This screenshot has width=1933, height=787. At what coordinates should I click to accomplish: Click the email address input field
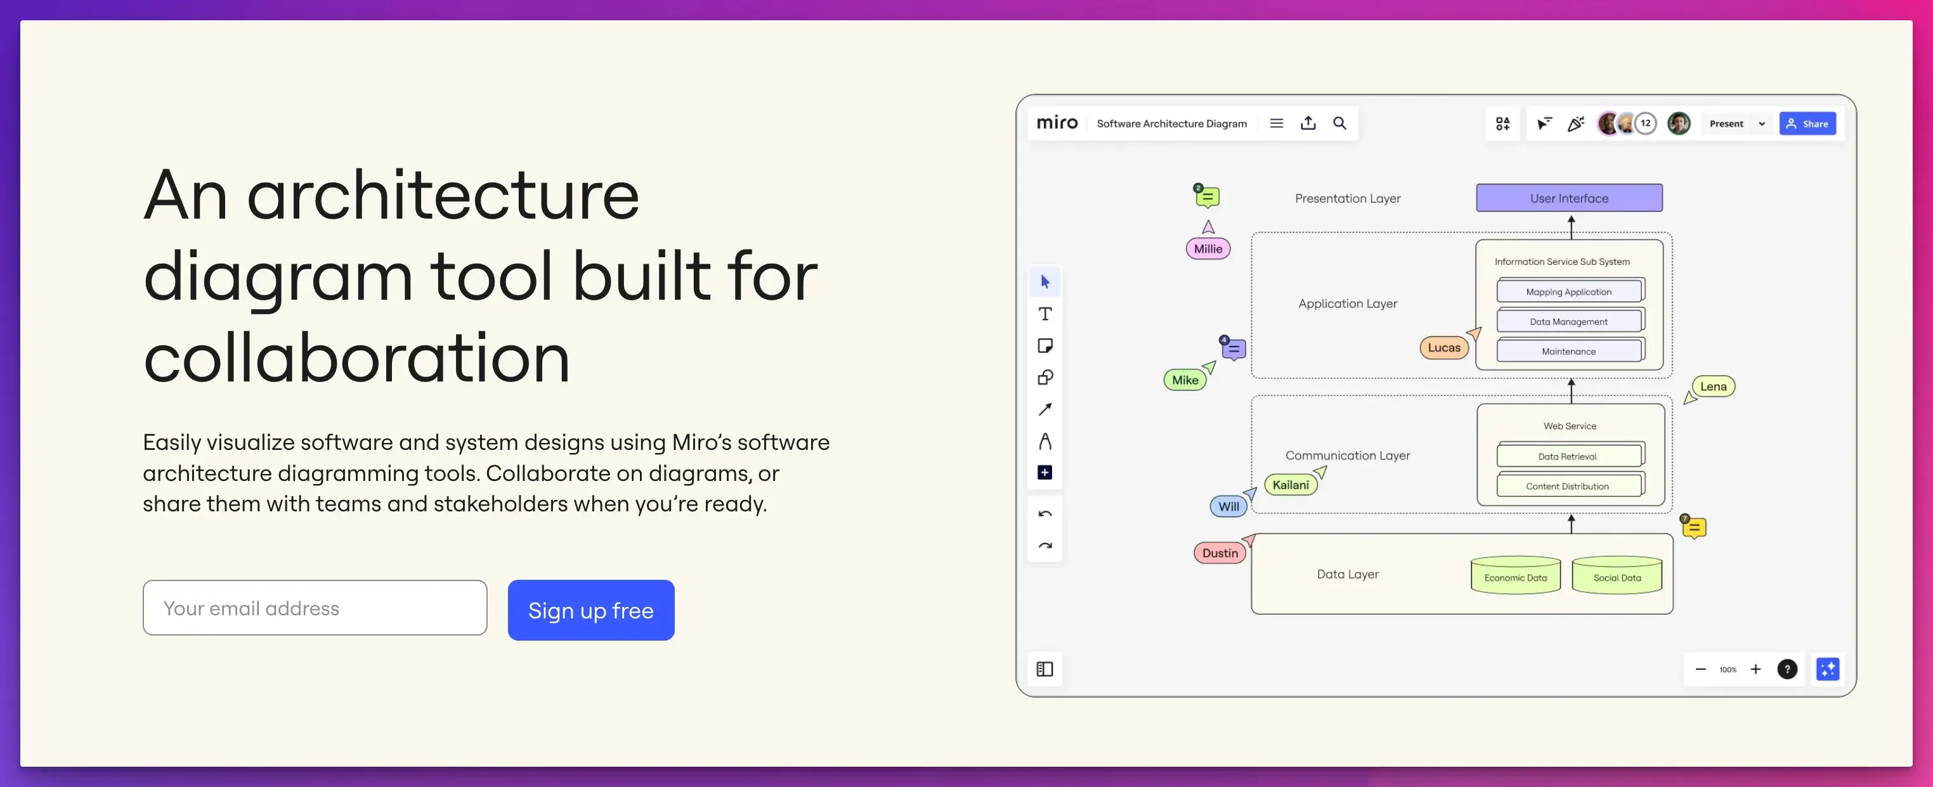coord(315,607)
